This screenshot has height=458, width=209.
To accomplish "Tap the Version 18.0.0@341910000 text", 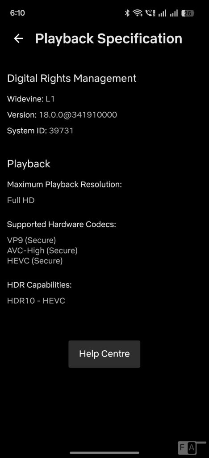I will pos(62,115).
